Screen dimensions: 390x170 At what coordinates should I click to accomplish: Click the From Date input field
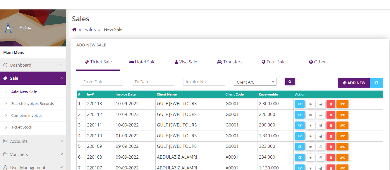tap(102, 82)
